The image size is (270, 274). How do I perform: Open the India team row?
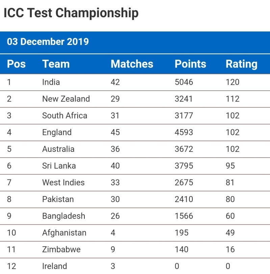pyautogui.click(x=51, y=82)
